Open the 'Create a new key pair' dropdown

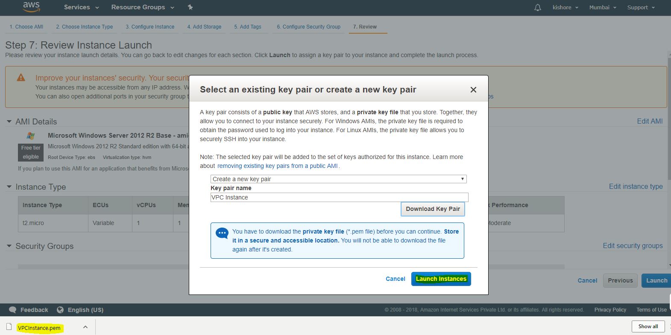(338, 179)
